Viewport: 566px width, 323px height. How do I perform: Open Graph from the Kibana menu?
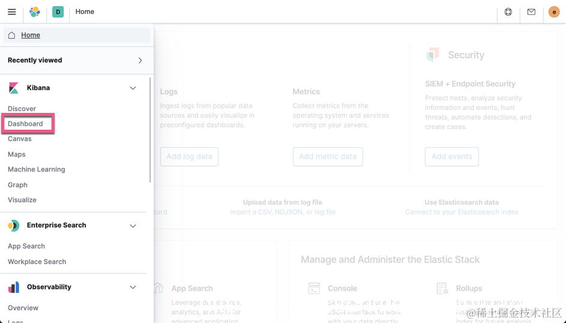point(17,185)
